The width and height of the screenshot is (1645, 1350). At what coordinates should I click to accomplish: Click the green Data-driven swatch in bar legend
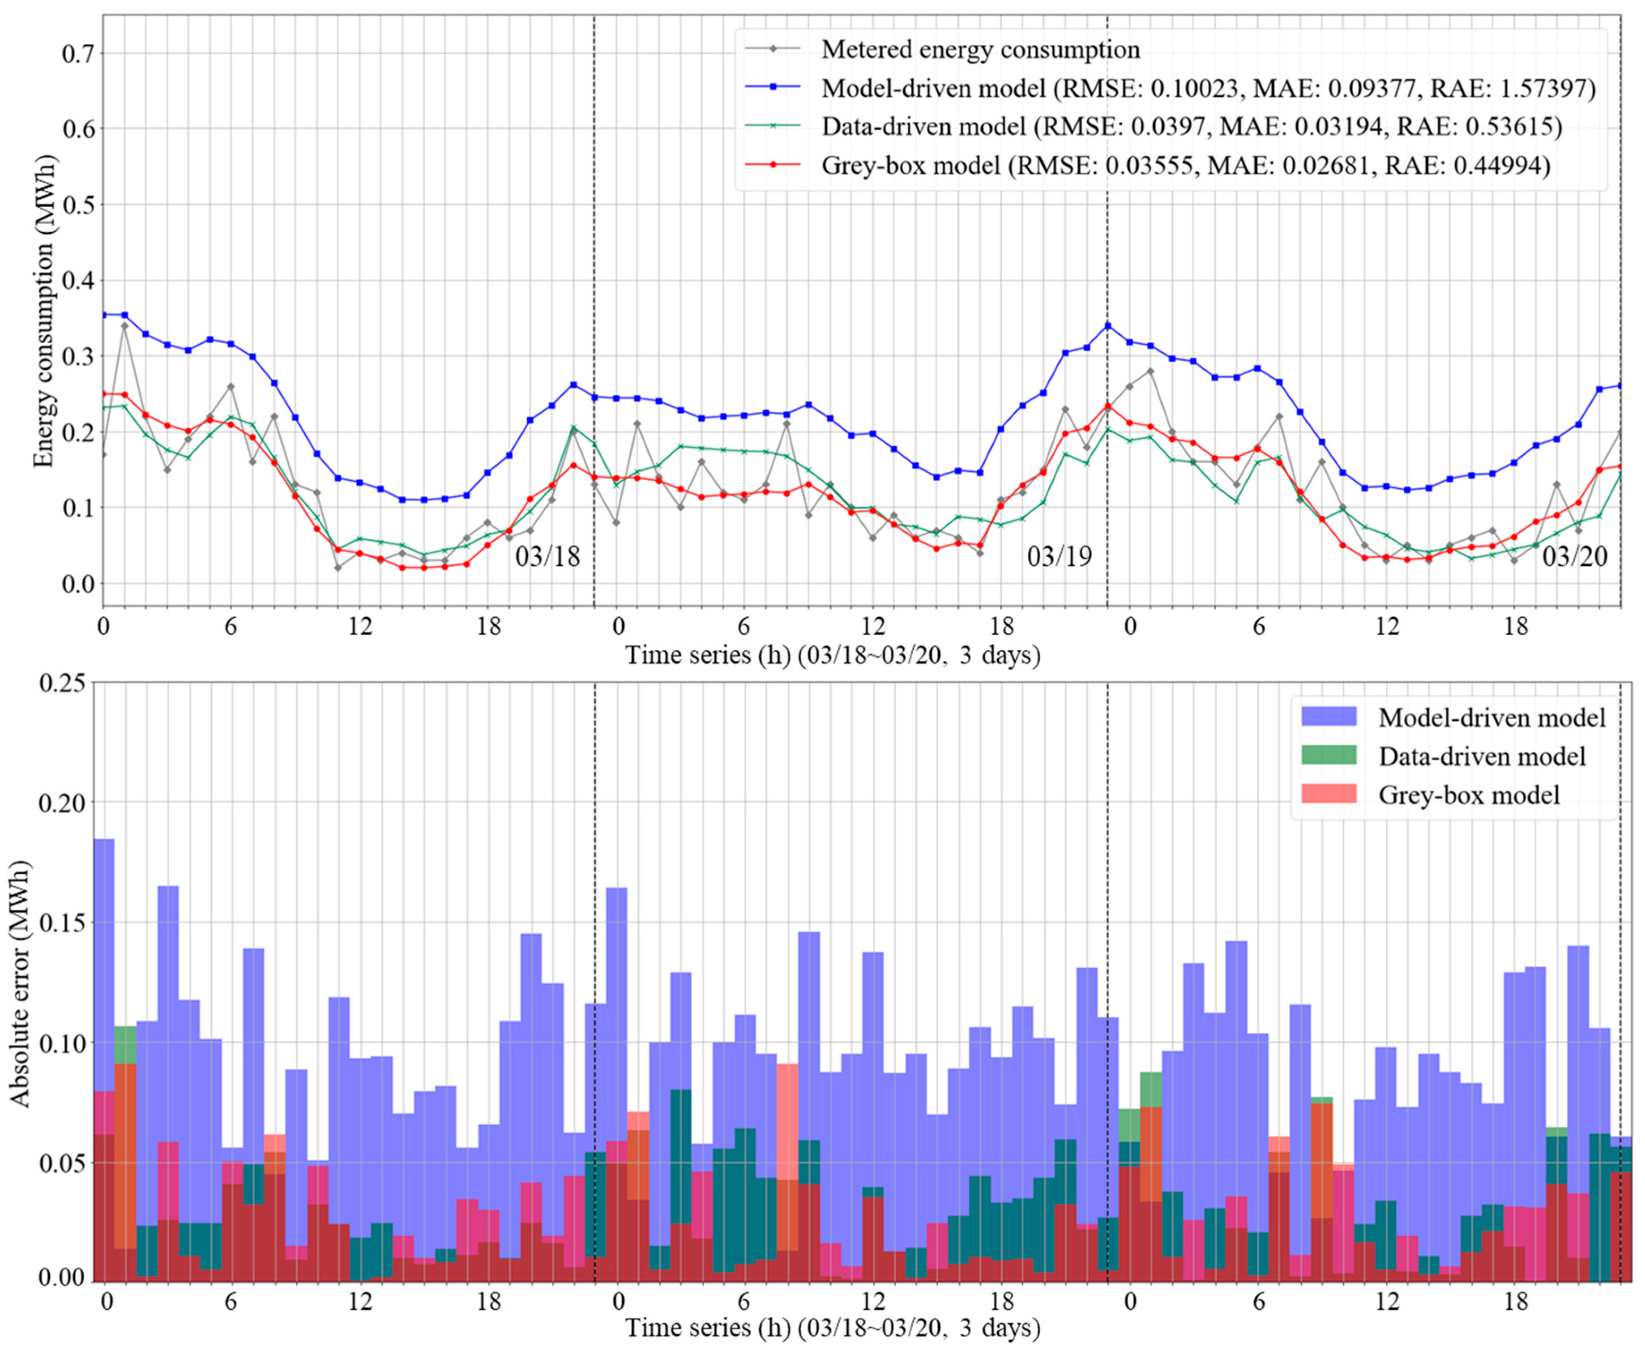(1329, 755)
